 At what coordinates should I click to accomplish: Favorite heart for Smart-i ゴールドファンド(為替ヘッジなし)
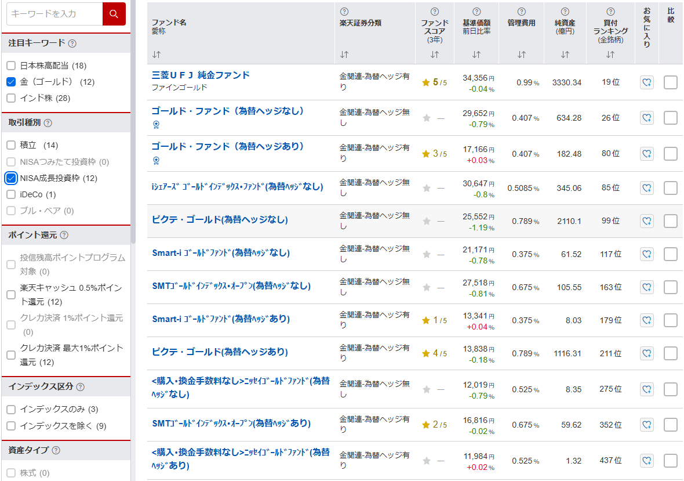[647, 254]
